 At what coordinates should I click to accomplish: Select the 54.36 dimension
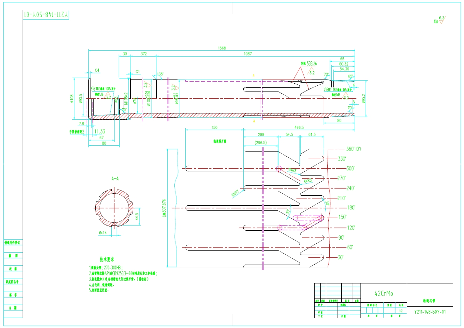tap(344, 69)
